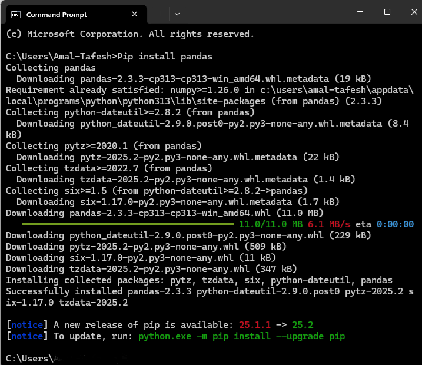Viewport: 422px width, 365px height.
Task: Click the blue 0:00:00 eta value
Action: pyautogui.click(x=395, y=224)
